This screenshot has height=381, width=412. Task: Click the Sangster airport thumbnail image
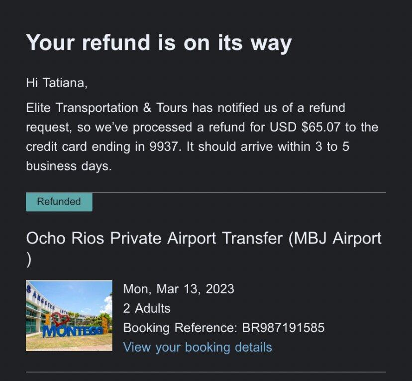coord(69,316)
